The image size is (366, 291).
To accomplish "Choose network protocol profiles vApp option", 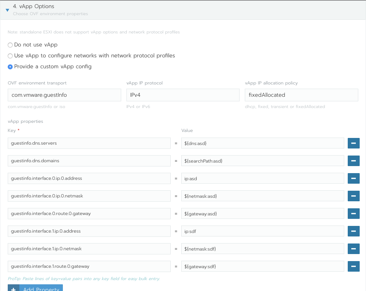I will click(10, 56).
